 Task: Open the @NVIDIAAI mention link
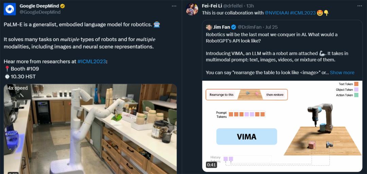coord(277,13)
